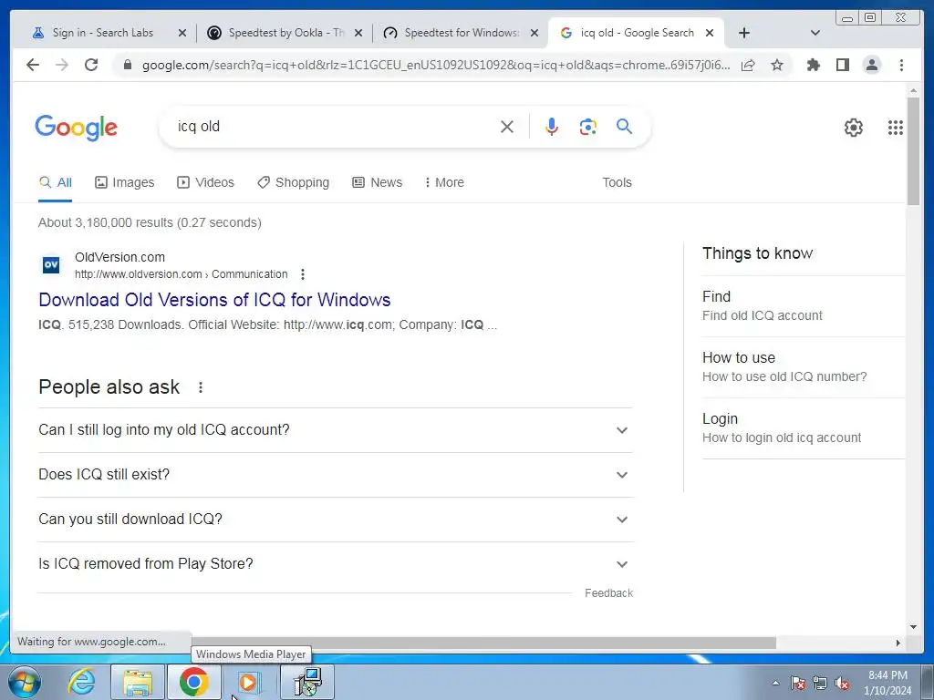This screenshot has height=700, width=934.
Task: Open Google quick settings gear
Action: click(x=854, y=128)
